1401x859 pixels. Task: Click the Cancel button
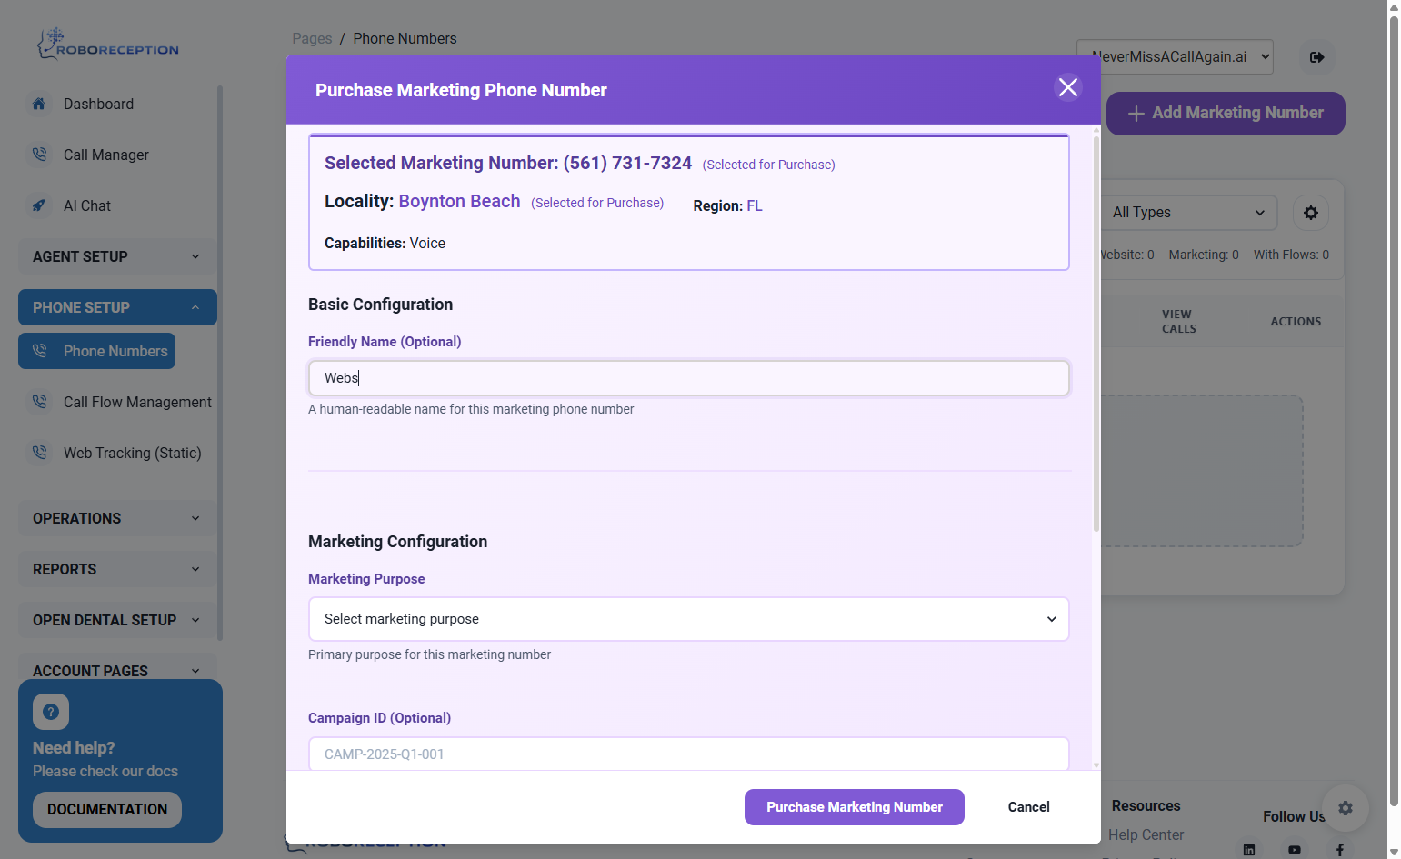tap(1028, 807)
